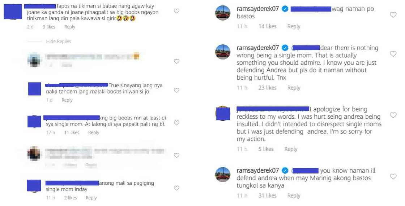Image resolution: width=405 pixels, height=206 pixels.
Task: Reply to the 'sinayang lang nya' comment
Action: pos(67,100)
